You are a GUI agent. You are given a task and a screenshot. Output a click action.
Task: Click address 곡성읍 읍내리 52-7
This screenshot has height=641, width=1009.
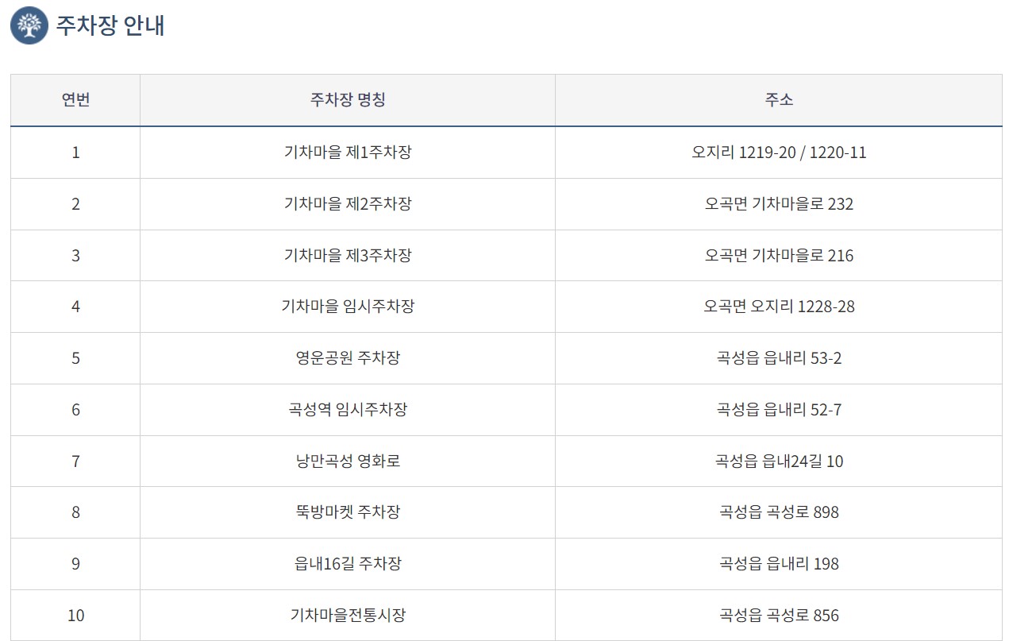pos(779,410)
